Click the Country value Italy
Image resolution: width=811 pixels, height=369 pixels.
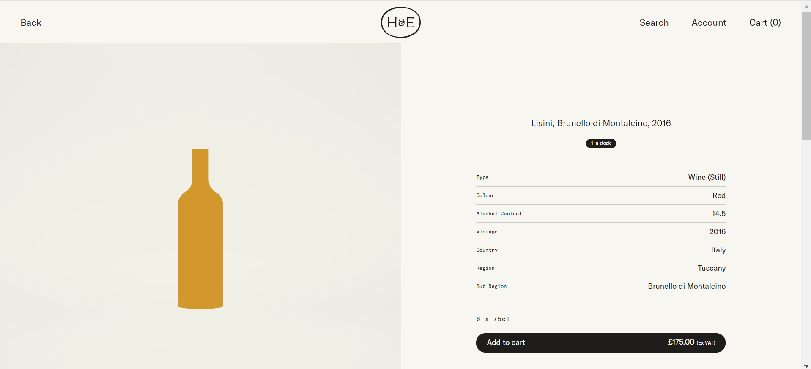pos(718,250)
